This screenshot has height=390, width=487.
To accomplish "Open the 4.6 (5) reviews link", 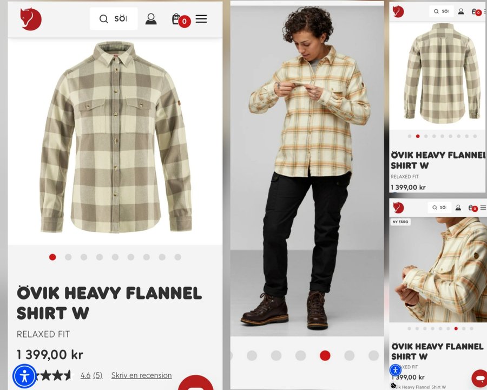I will (91, 375).
